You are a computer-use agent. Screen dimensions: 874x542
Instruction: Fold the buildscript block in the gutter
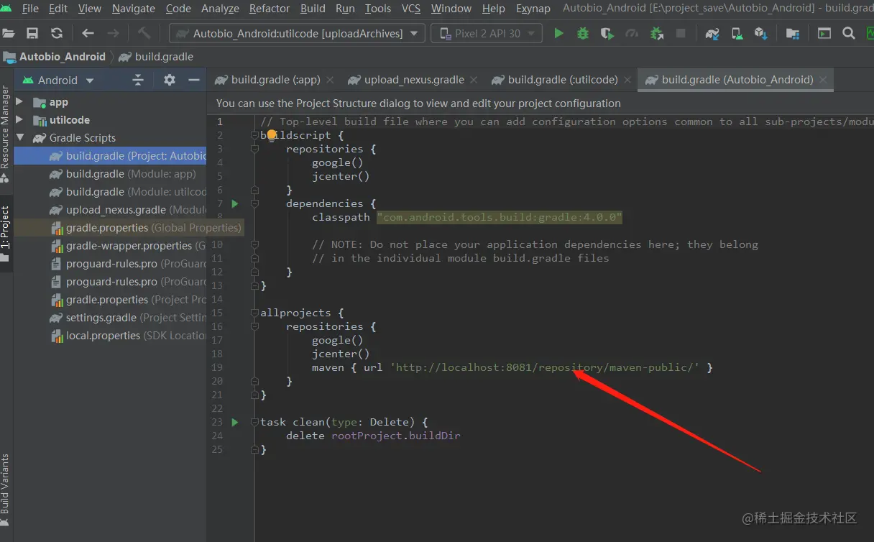[x=254, y=135]
